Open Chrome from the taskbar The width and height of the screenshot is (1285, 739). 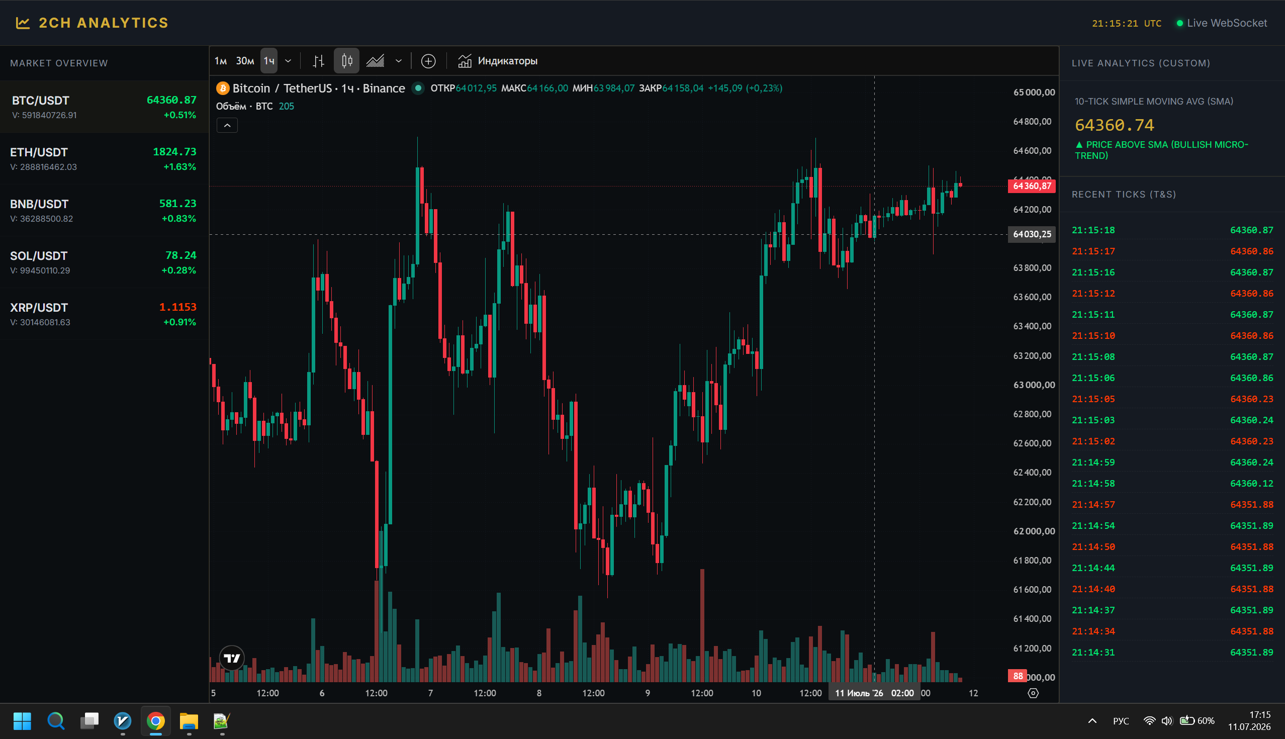pos(156,721)
